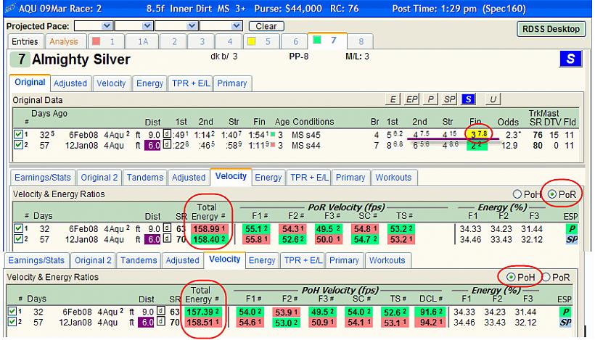595x340 pixels.
Task: Switch to the Analysis tab
Action: pos(64,41)
